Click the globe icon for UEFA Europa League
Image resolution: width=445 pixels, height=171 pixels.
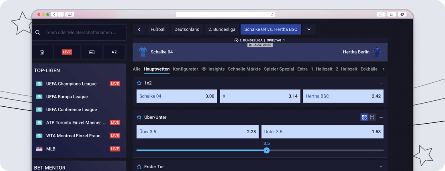pyautogui.click(x=39, y=97)
